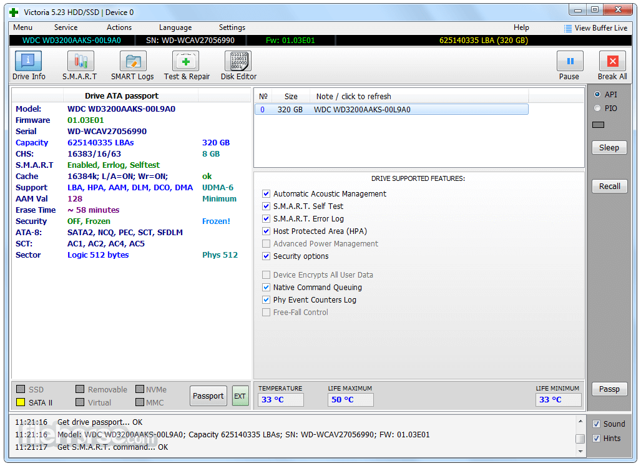Screen dimensions: 641x466
Task: Click the log scrollbar thumb
Action: (580, 439)
